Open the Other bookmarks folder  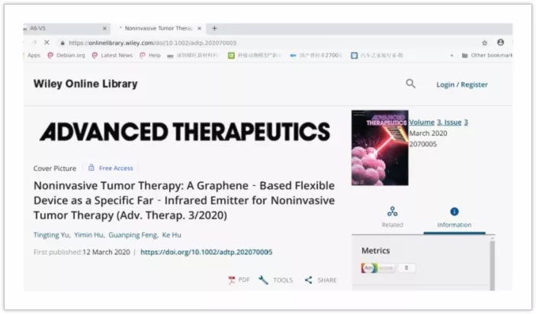[486, 56]
